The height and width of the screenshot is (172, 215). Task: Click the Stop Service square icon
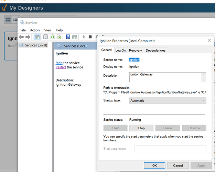(x=90, y=37)
